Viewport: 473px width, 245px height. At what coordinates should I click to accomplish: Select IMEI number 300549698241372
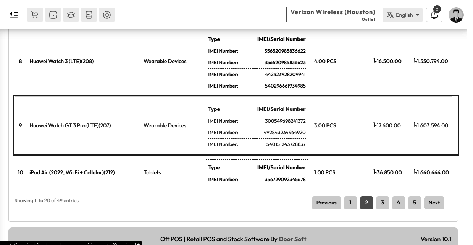pyautogui.click(x=285, y=121)
